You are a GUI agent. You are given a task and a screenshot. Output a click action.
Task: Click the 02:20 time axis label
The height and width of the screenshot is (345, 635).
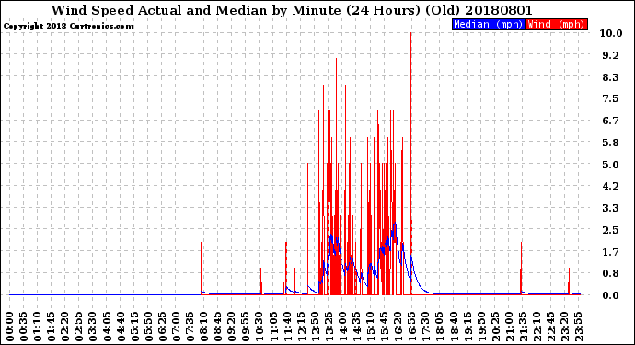[65, 327]
